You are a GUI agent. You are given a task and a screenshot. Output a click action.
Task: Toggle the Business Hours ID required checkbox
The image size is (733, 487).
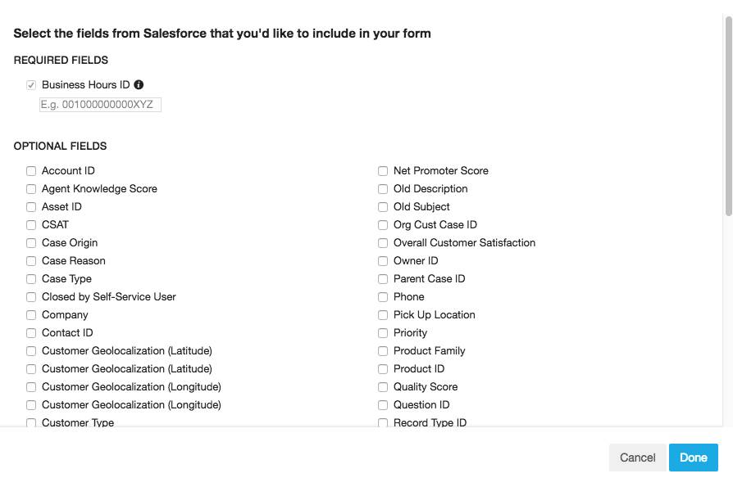coord(31,85)
